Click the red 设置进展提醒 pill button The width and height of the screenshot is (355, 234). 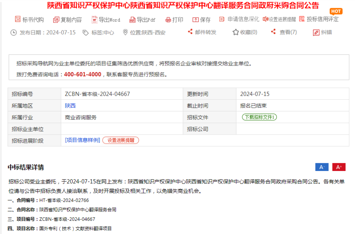point(121,140)
